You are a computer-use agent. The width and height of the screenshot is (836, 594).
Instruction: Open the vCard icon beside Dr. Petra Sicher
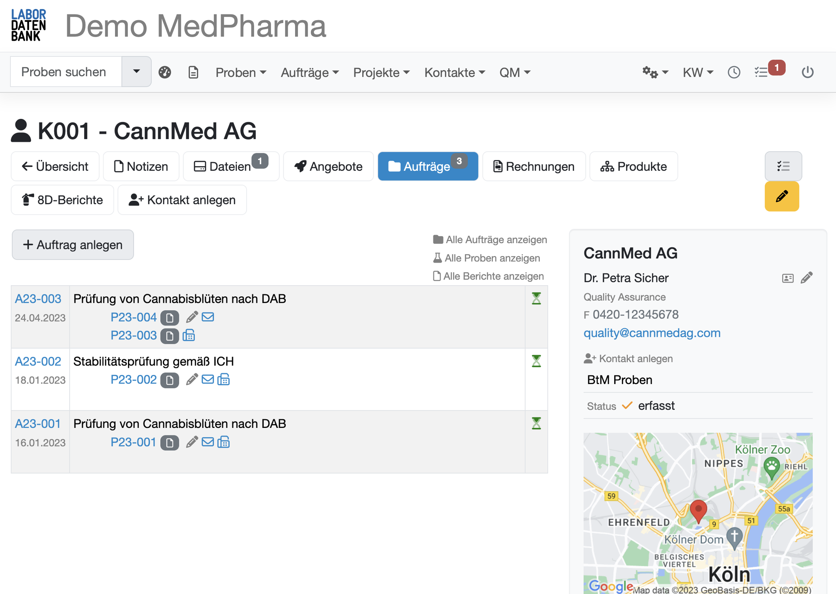point(788,278)
